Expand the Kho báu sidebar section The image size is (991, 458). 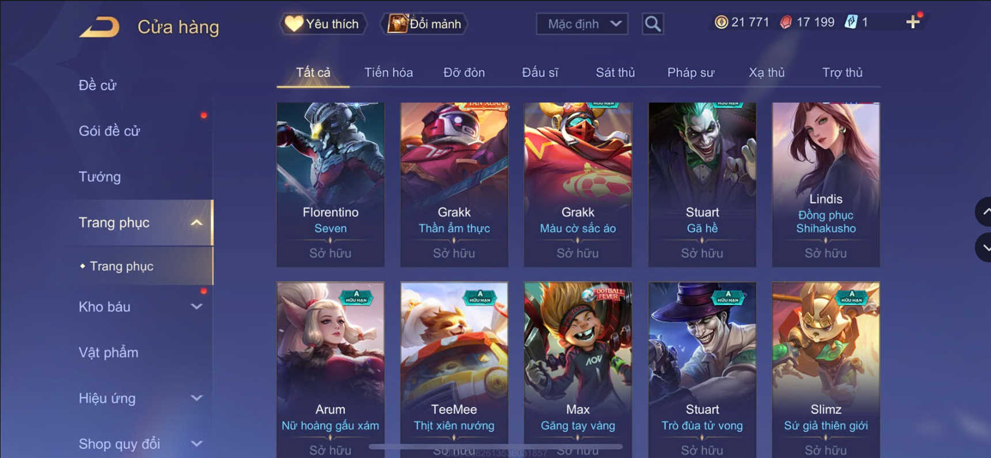[196, 307]
